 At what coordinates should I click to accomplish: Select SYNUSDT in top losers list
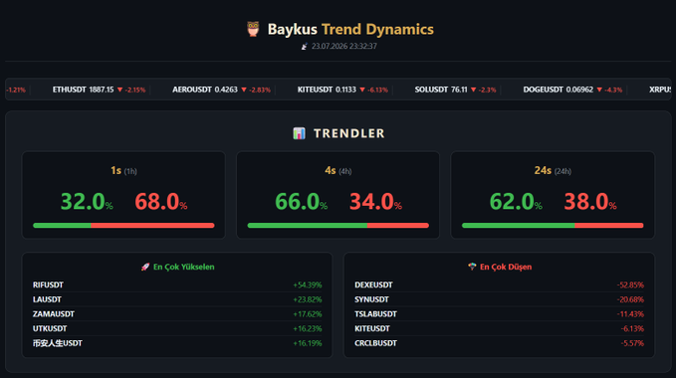(x=371, y=299)
